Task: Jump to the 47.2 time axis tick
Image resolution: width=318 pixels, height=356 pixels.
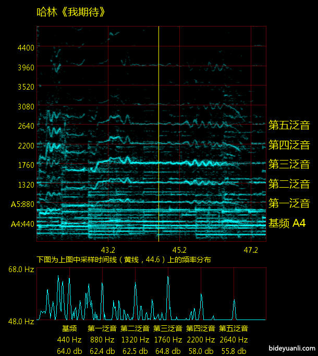Action: (x=251, y=250)
